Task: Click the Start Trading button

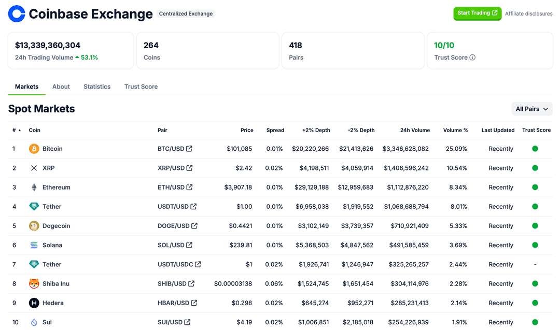Action: coord(477,13)
